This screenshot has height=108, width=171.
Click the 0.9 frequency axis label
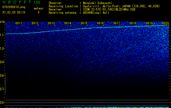pos(2,62)
